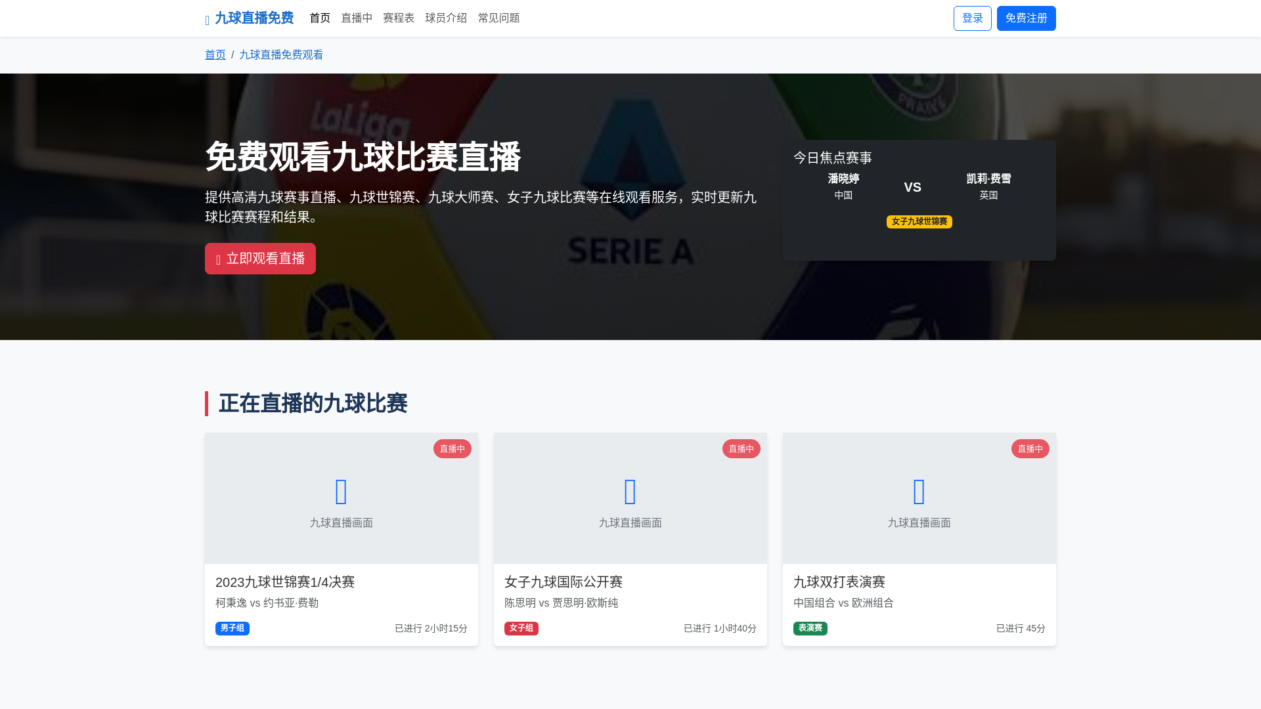Click the text 已进行 1小时40分
This screenshot has height=709, width=1261.
pos(720,629)
